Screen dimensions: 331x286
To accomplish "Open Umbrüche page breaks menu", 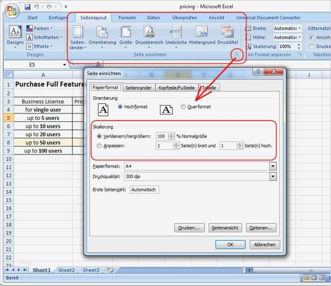I will (176, 37).
